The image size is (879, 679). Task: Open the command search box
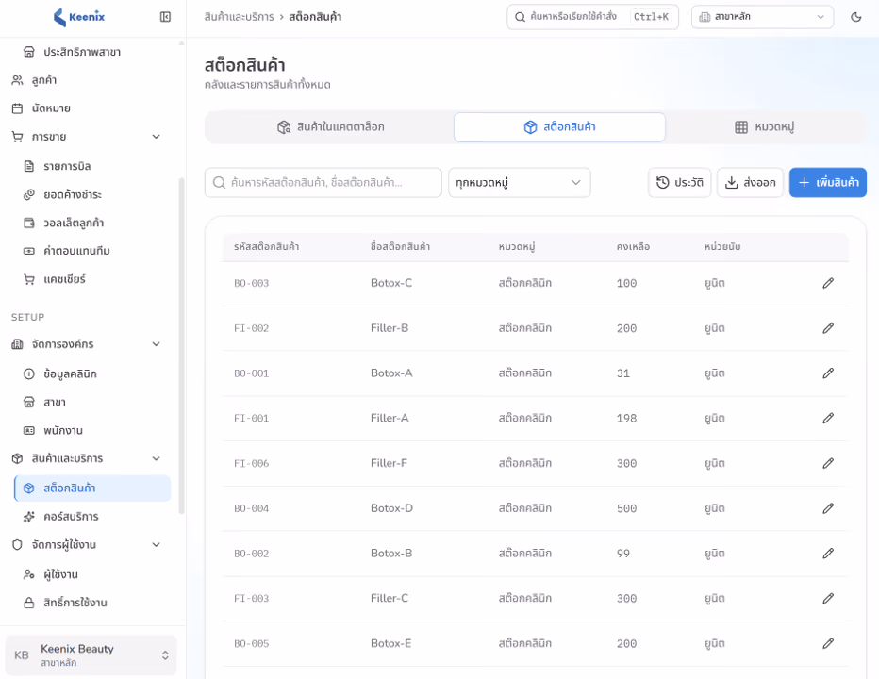pyautogui.click(x=592, y=17)
